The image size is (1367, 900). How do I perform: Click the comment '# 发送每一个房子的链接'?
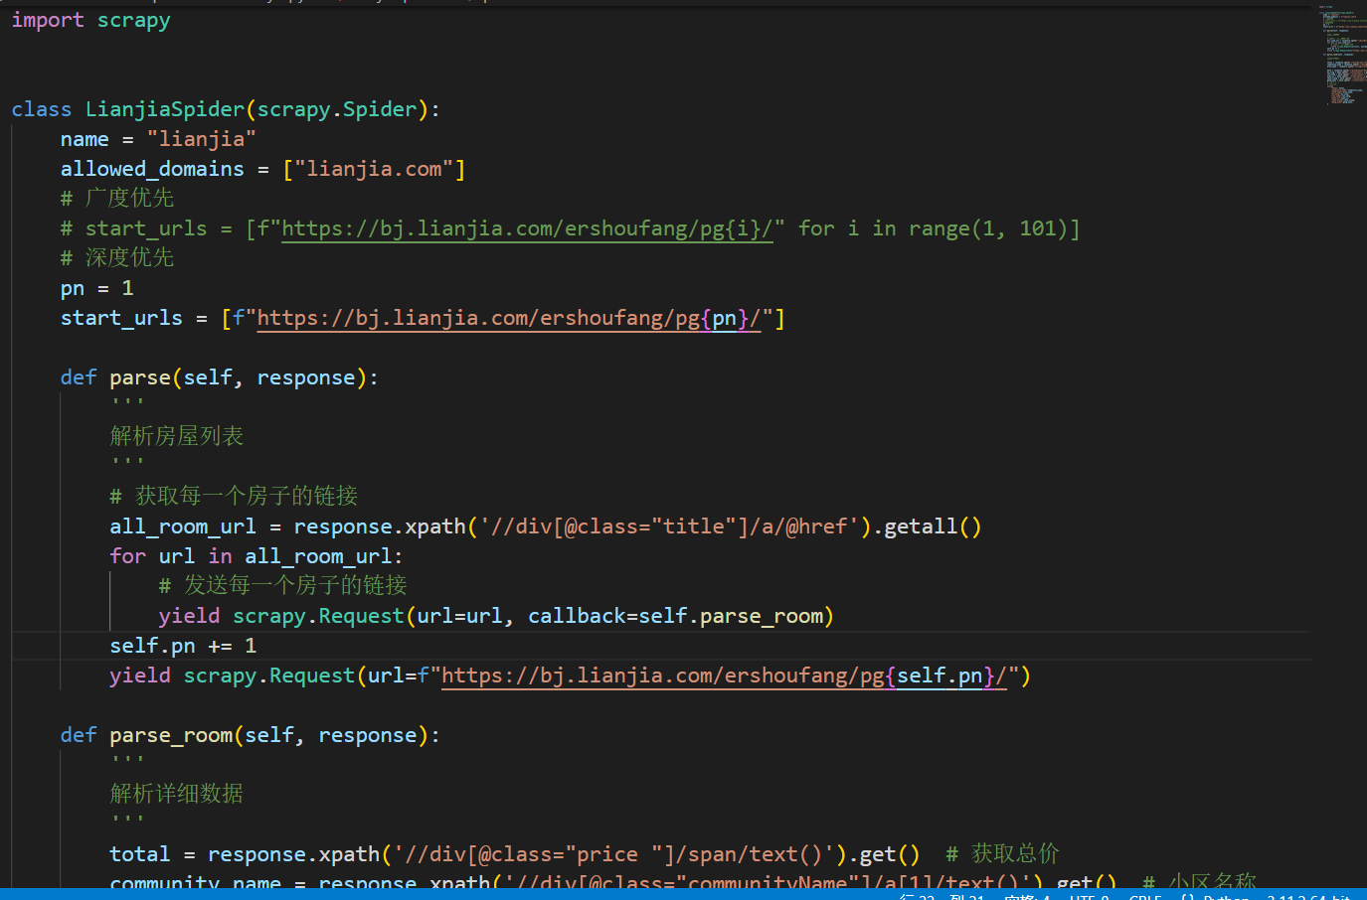(283, 585)
